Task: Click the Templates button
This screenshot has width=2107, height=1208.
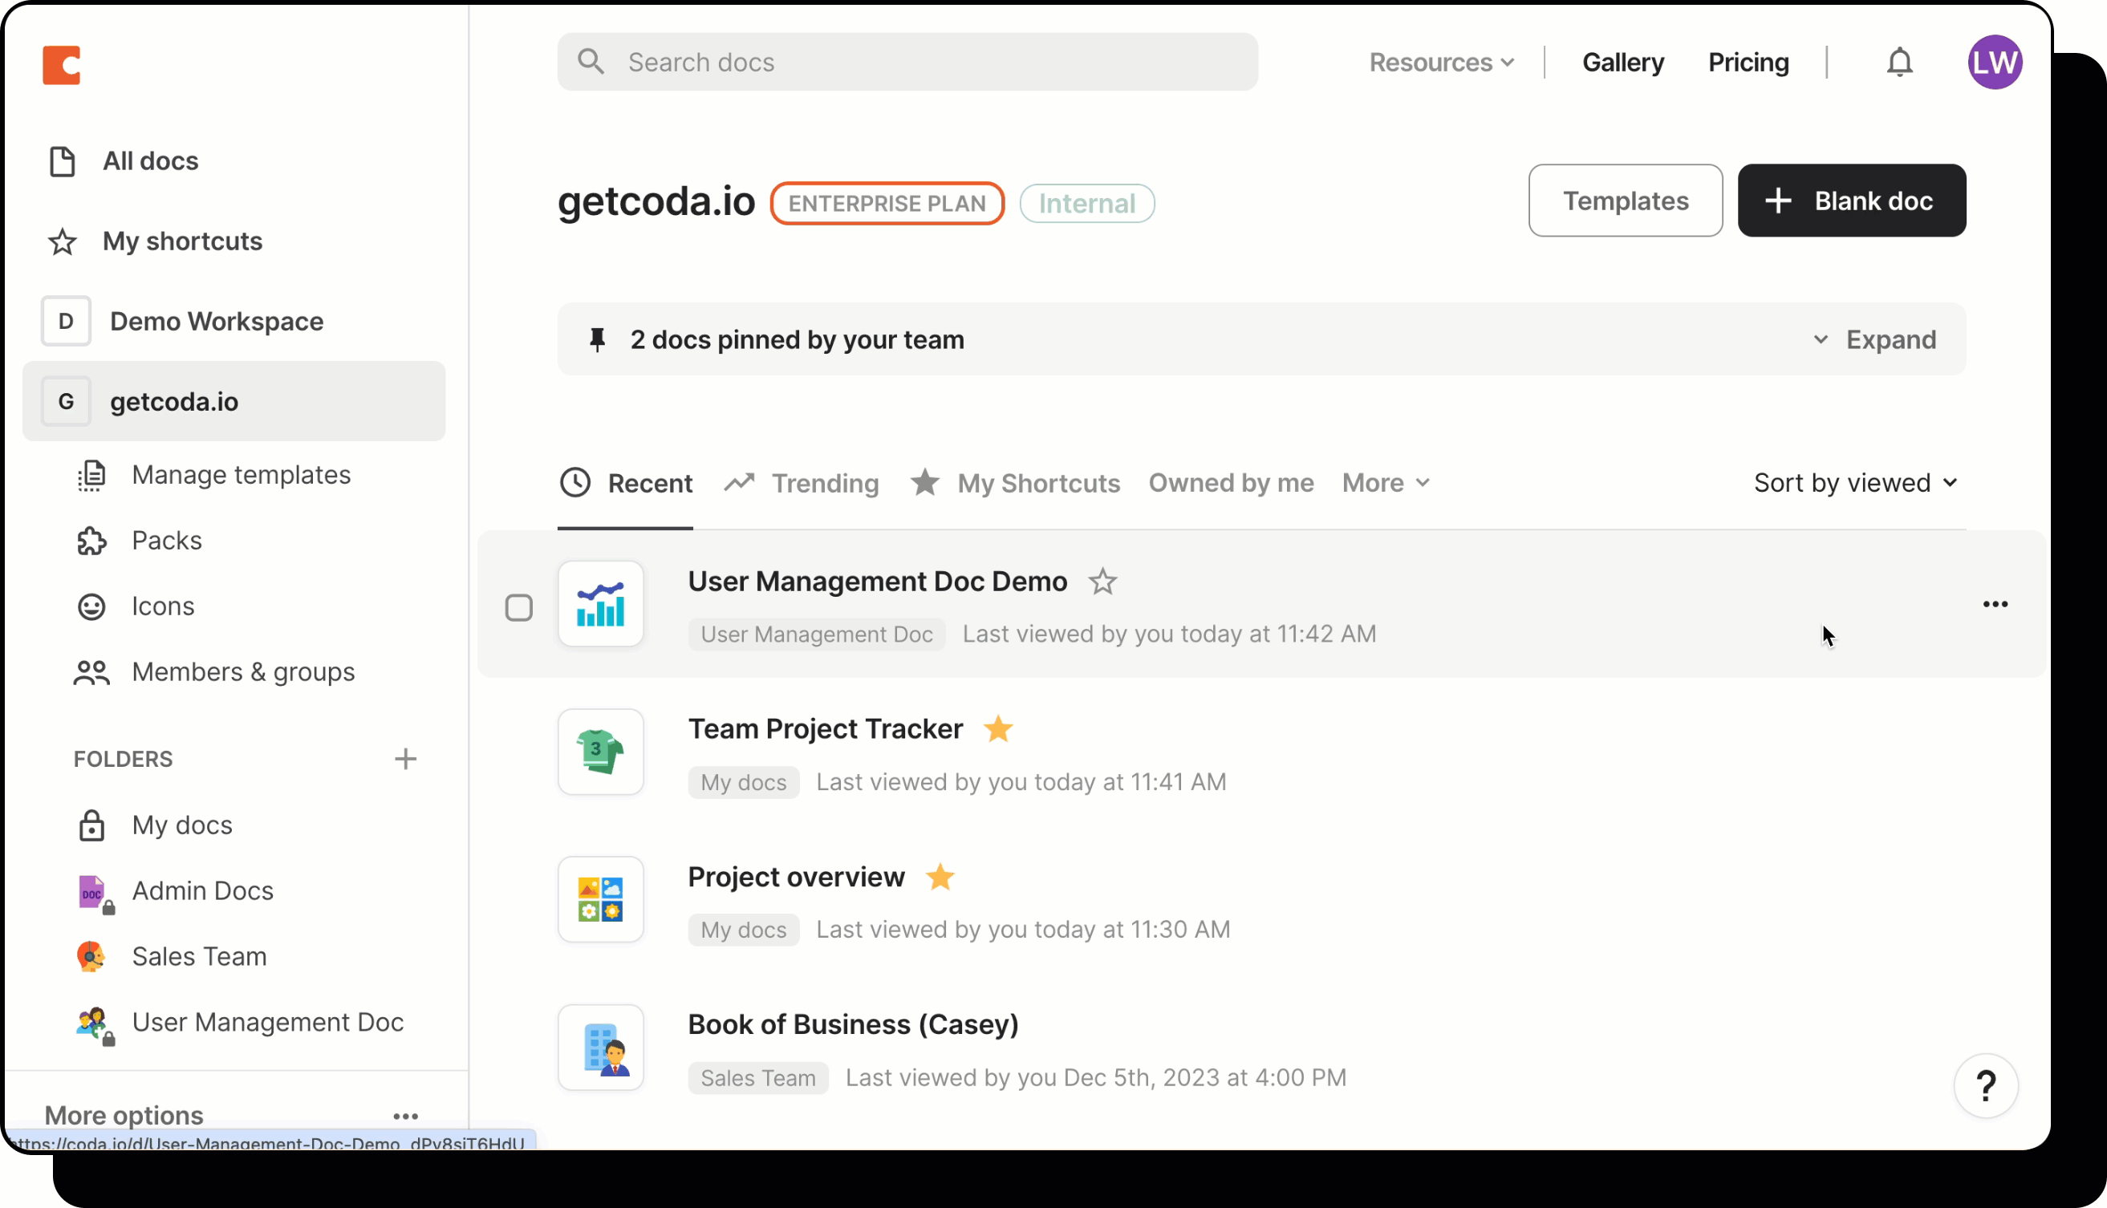Action: click(x=1625, y=200)
